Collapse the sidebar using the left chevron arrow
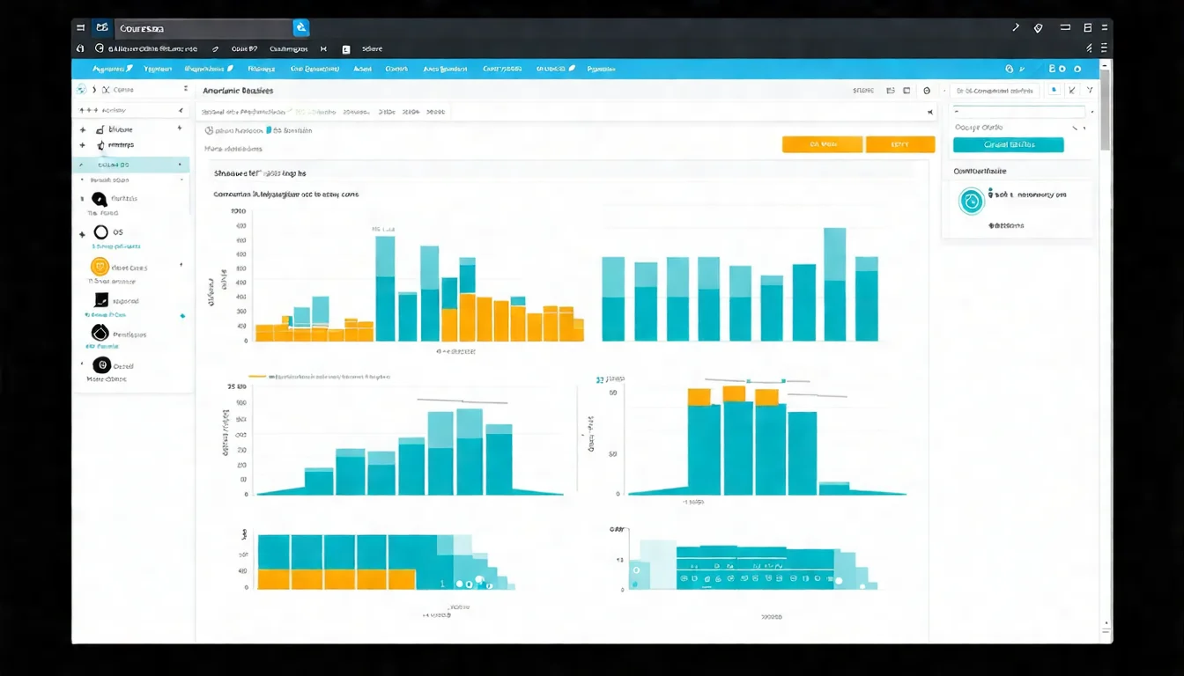Screen dimensions: 1184x676 (181, 111)
